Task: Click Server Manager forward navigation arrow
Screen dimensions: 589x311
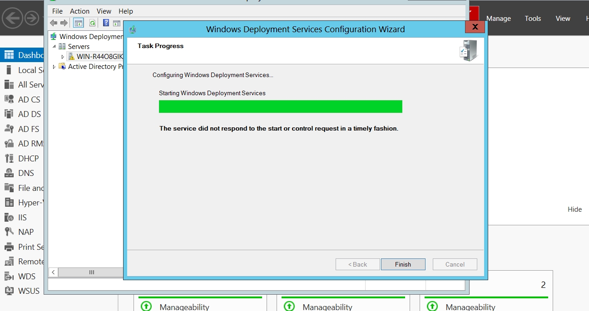Action: pyautogui.click(x=32, y=18)
